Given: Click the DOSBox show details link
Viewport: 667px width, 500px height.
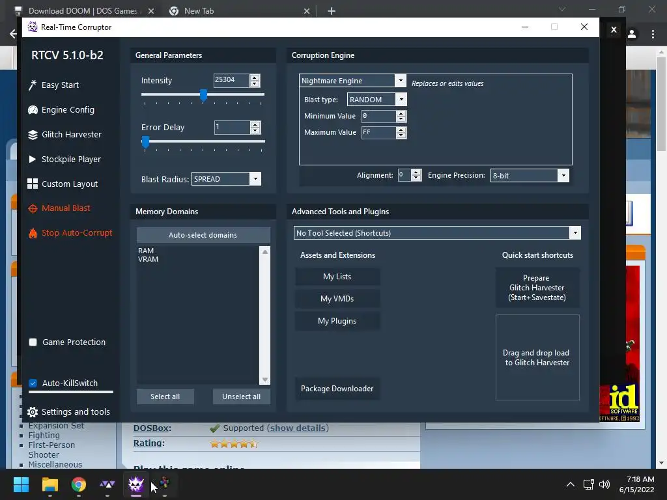Looking at the screenshot, I should [298, 428].
